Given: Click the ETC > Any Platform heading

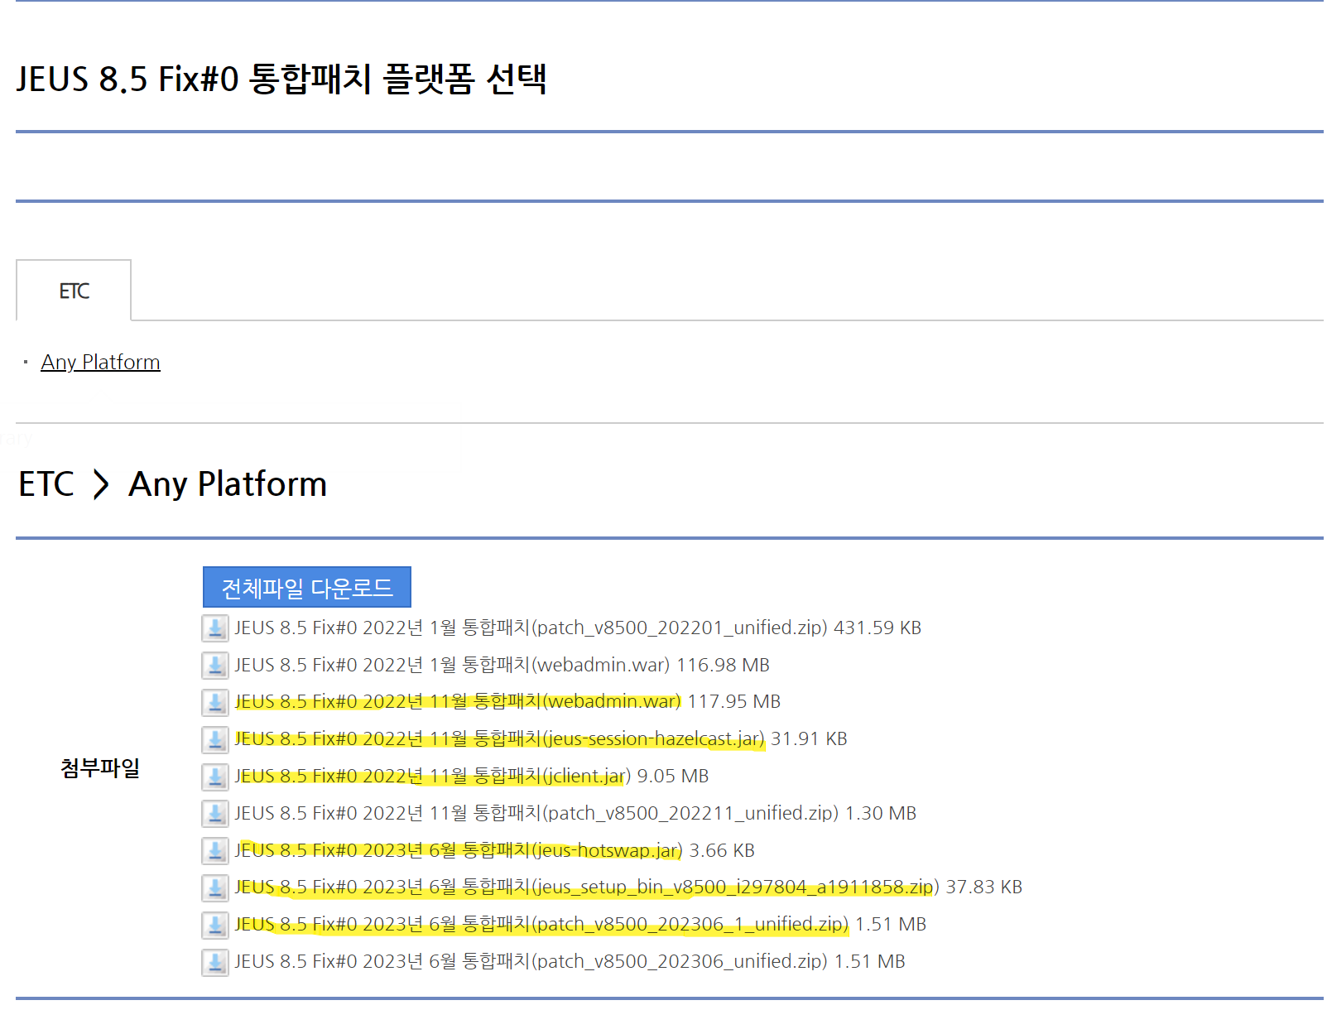Looking at the screenshot, I should pyautogui.click(x=173, y=484).
